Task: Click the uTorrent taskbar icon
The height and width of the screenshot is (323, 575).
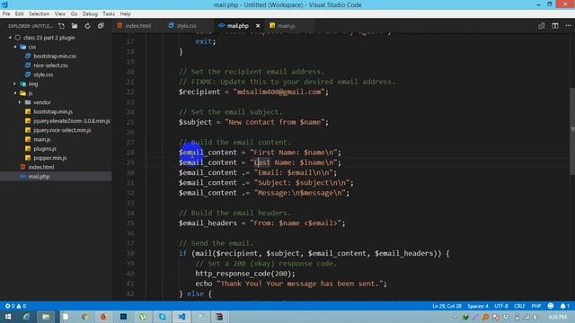Action: click(143, 317)
